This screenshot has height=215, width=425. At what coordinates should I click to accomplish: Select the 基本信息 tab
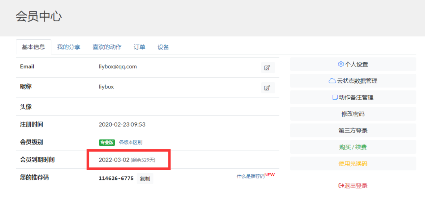(x=33, y=47)
